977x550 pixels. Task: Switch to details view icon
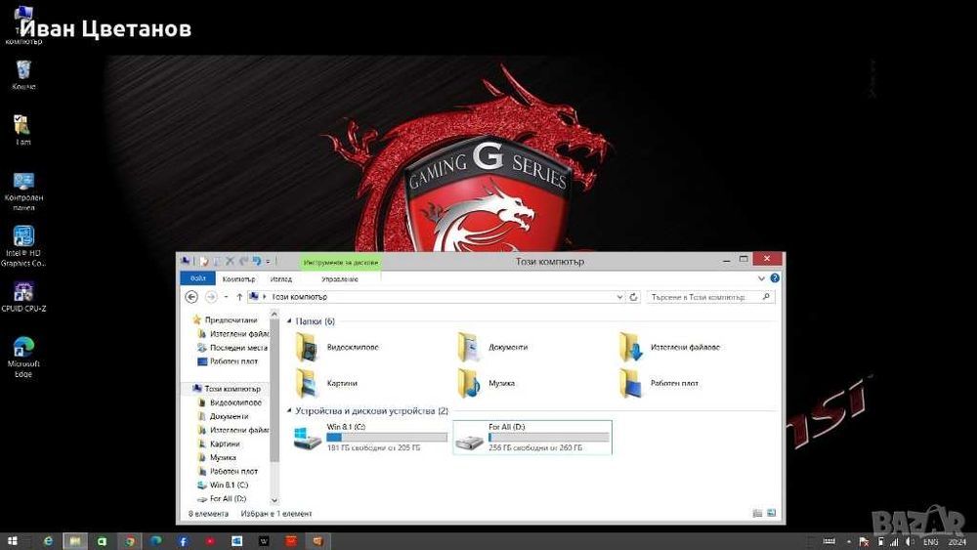click(758, 513)
